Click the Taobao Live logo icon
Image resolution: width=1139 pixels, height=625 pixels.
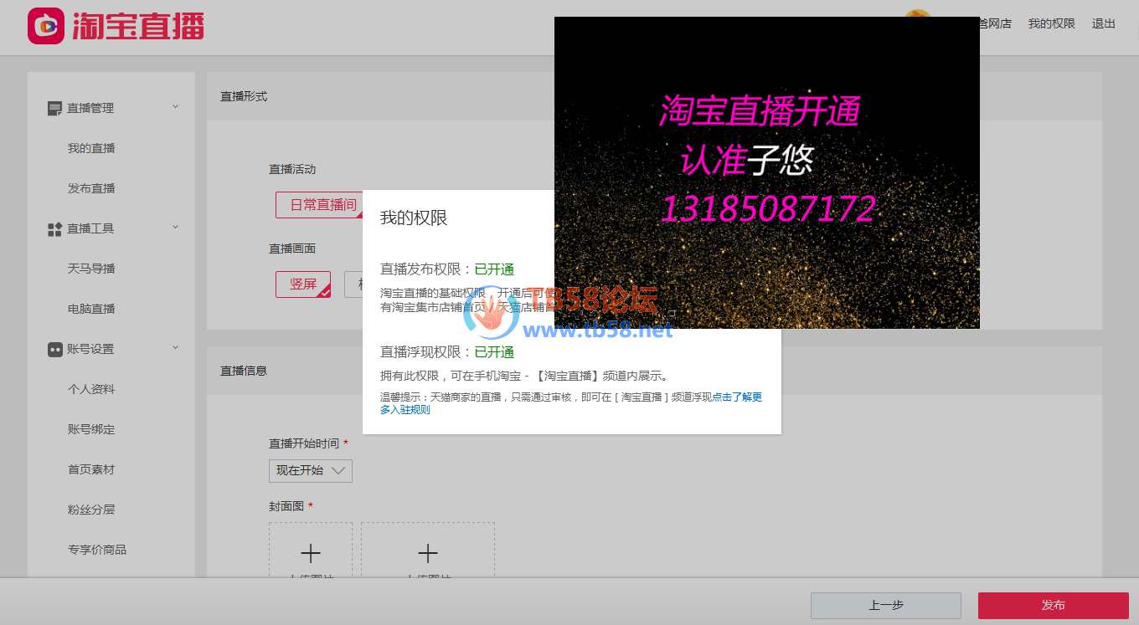[46, 26]
